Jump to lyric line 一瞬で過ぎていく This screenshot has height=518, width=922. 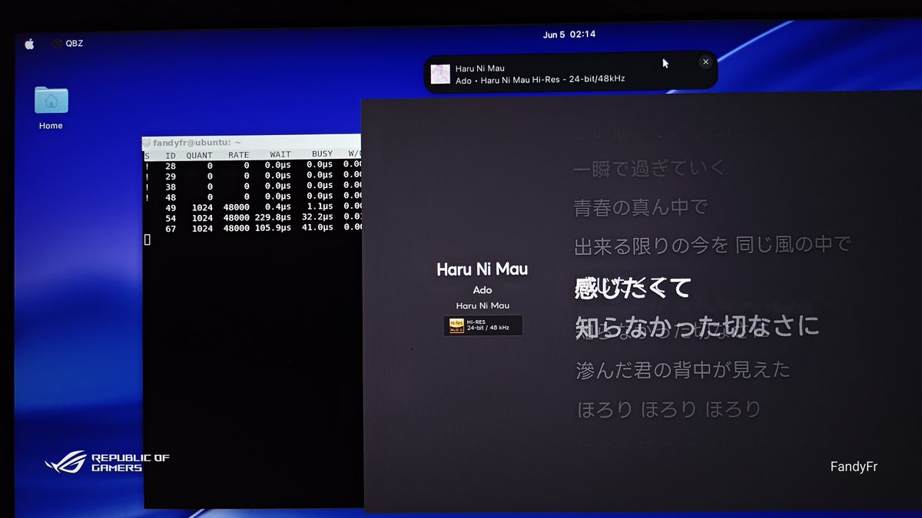pos(649,168)
